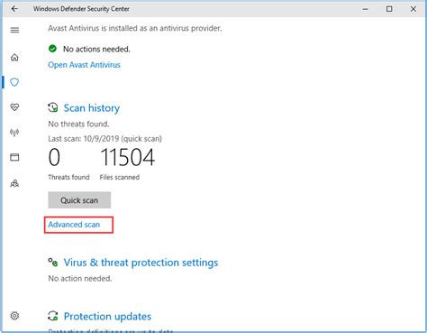Click the back arrow in title bar
The width and height of the screenshot is (427, 333).
point(14,9)
